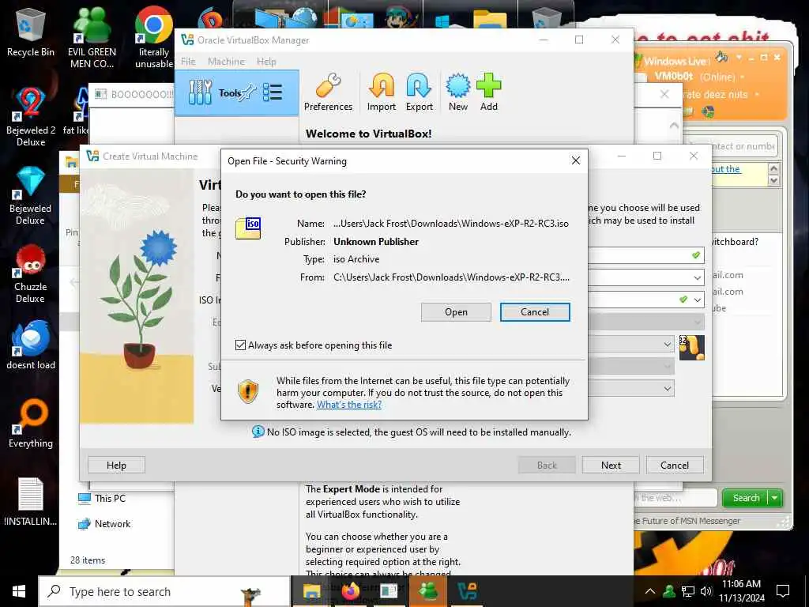This screenshot has width=809, height=607.
Task: Show hidden tray icons chevron
Action: point(650,591)
